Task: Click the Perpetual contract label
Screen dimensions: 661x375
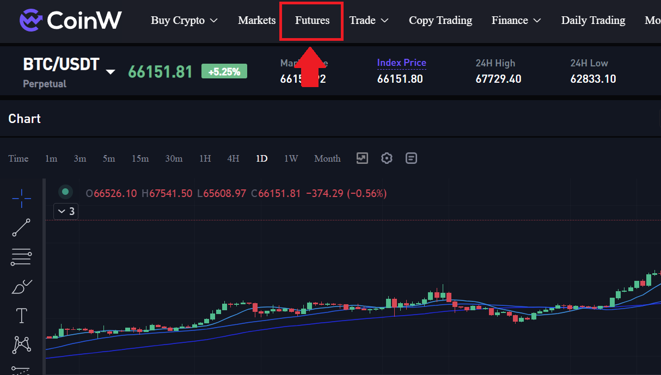Action: [45, 84]
